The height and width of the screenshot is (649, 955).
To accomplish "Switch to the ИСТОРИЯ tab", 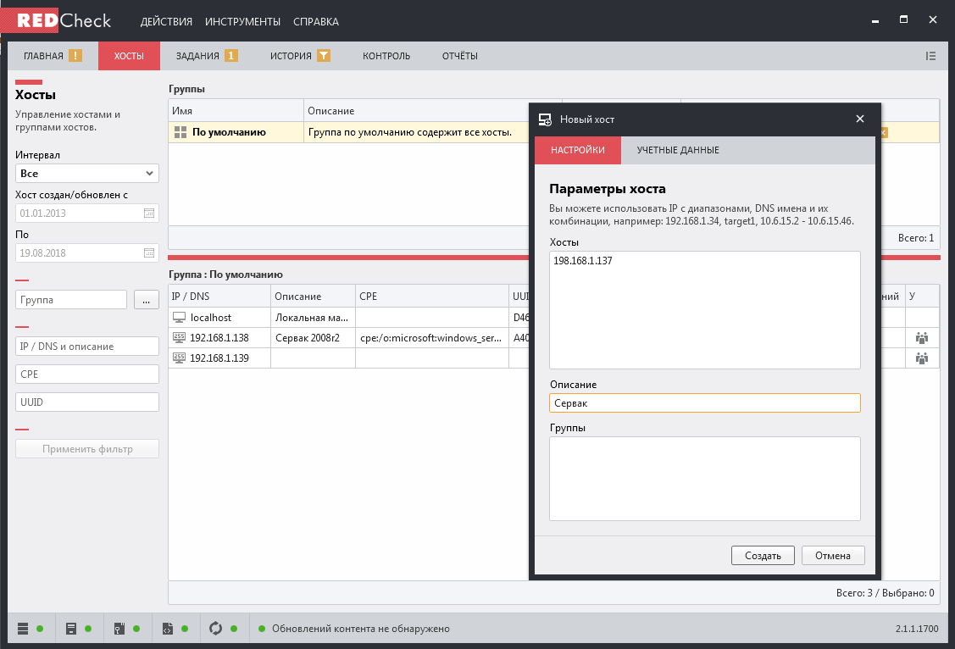I will point(300,56).
